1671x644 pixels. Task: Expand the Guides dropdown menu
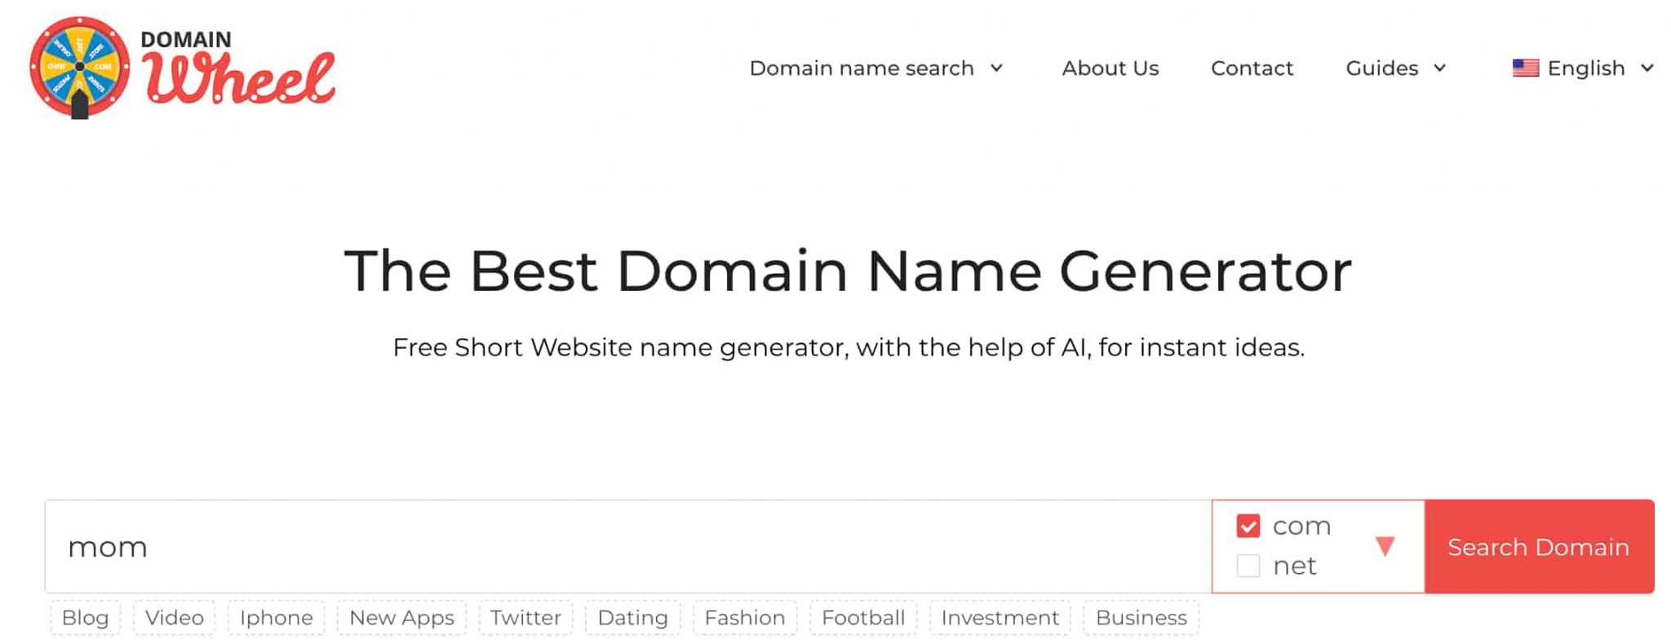click(x=1395, y=68)
